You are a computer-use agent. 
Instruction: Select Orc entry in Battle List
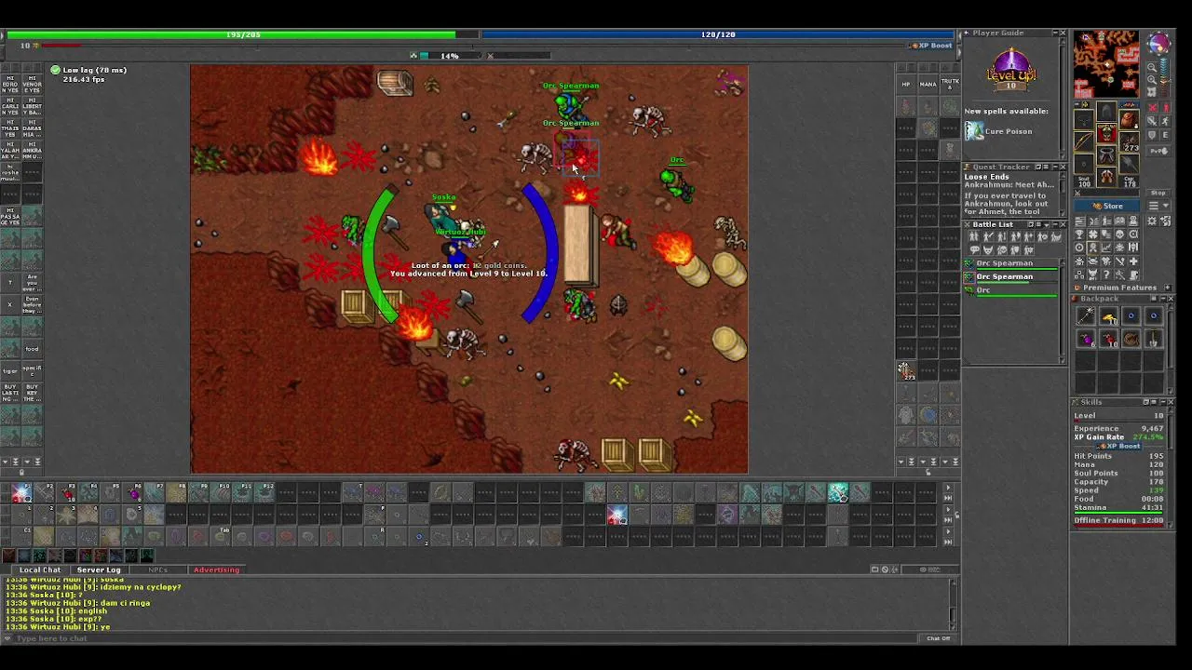point(1011,290)
